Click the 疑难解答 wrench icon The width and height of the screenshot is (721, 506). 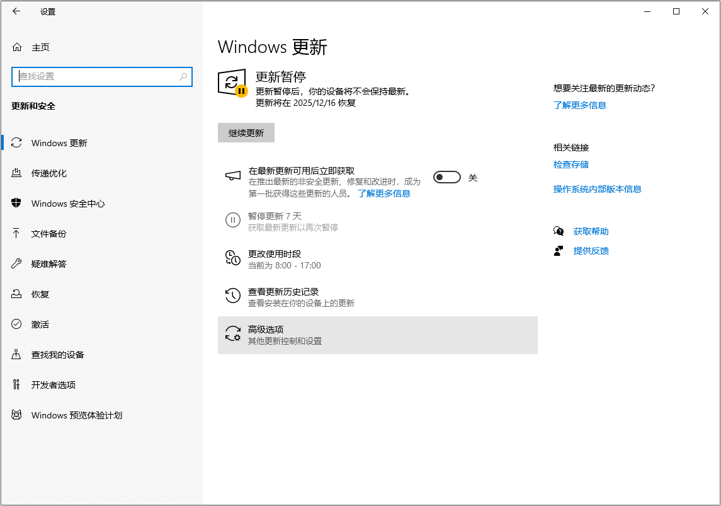[x=17, y=264]
